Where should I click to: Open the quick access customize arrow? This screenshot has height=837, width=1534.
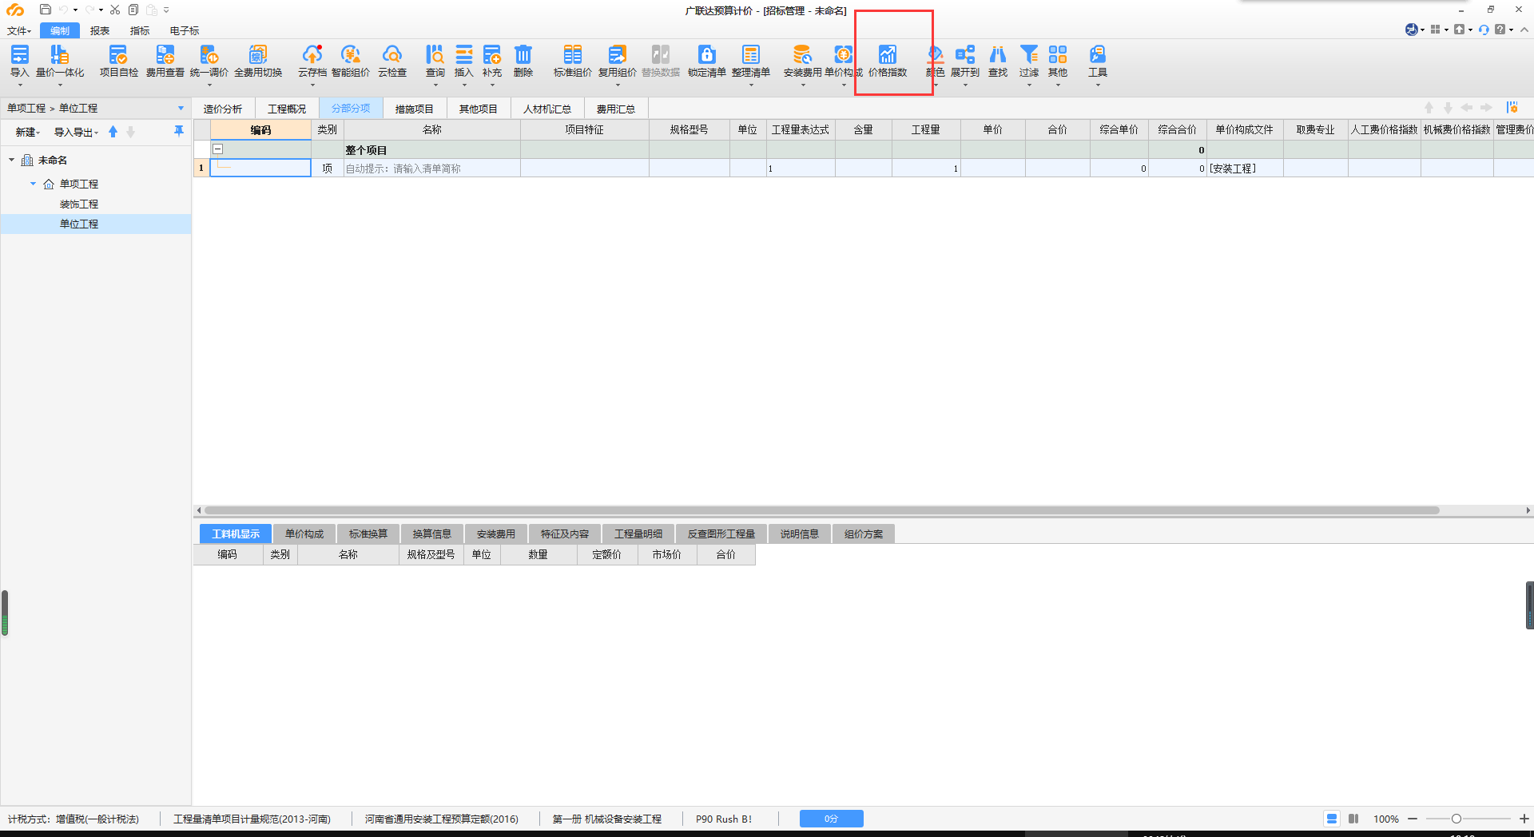(166, 10)
